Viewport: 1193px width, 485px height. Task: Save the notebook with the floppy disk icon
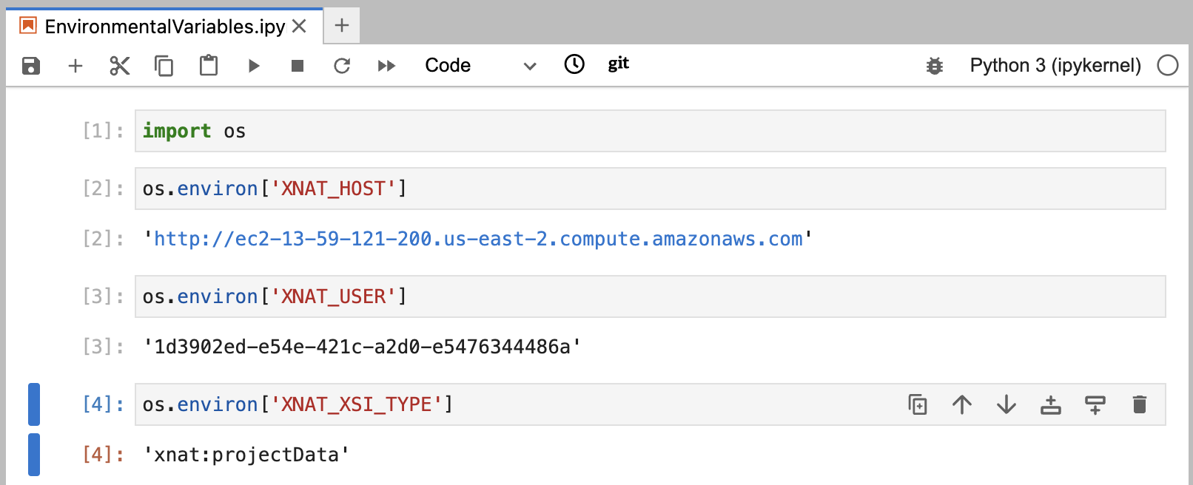30,66
